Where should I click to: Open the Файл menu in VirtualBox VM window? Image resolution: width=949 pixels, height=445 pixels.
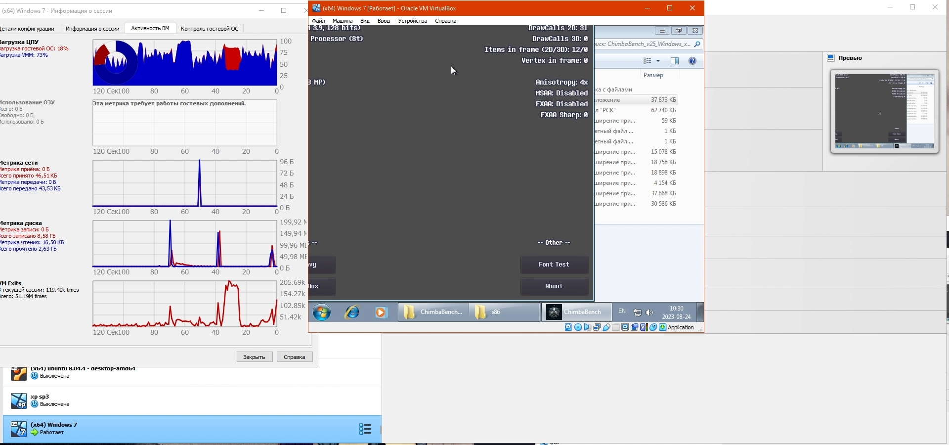(318, 21)
